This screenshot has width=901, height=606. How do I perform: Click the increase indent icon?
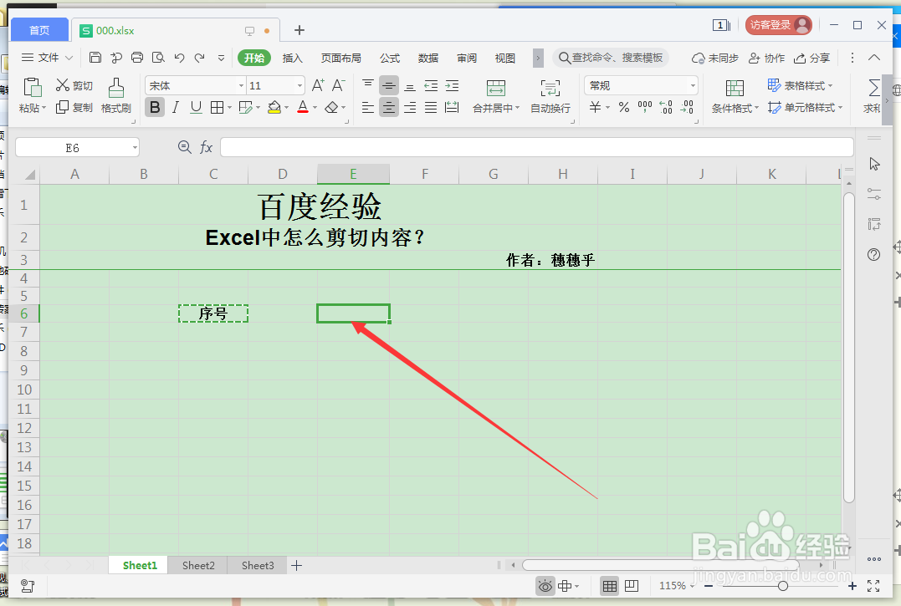tap(453, 85)
